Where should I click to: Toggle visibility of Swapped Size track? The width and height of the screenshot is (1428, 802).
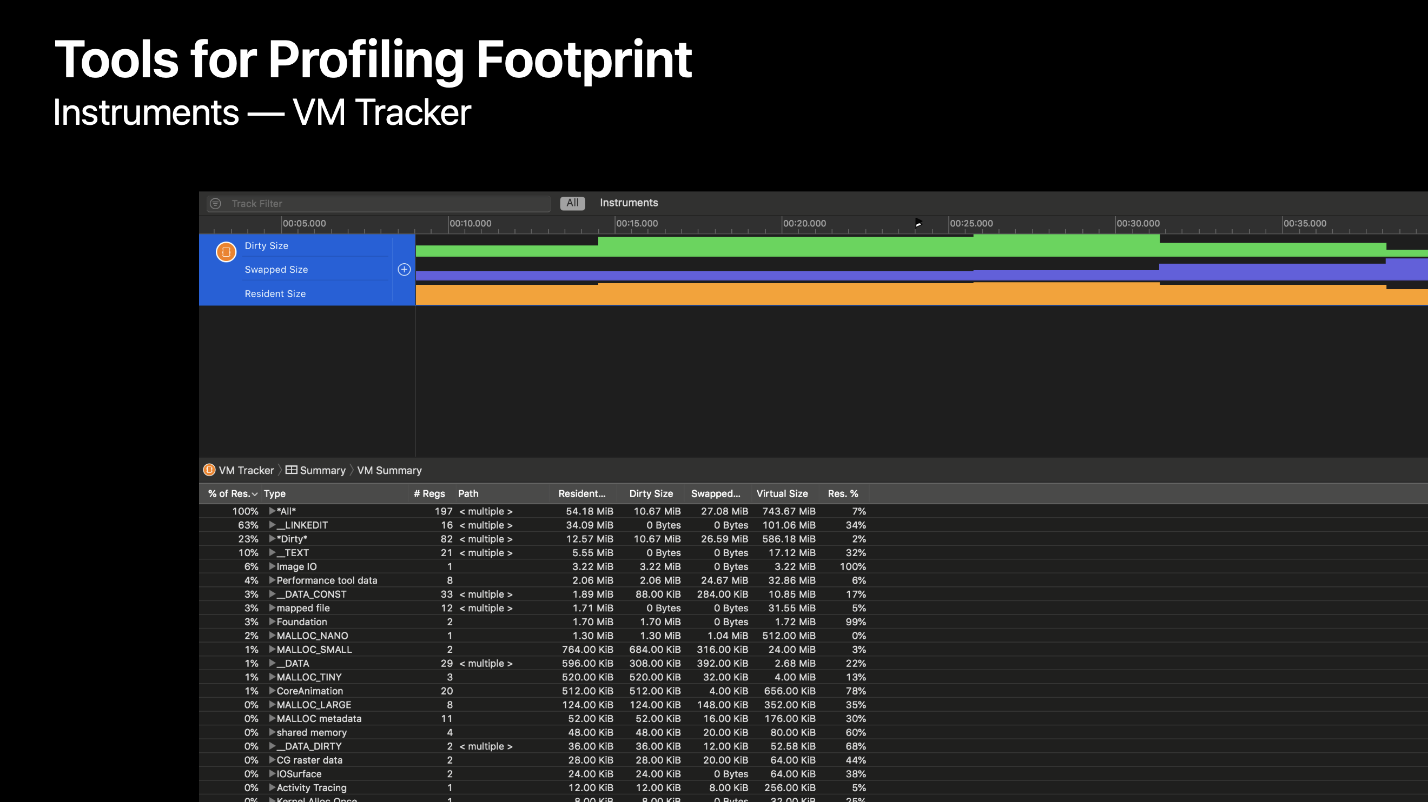[404, 270]
